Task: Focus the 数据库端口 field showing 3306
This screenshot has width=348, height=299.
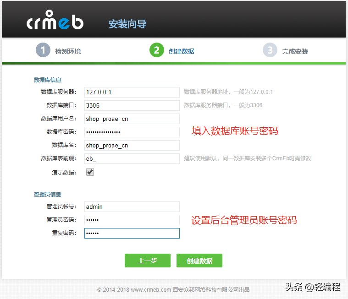Action: 132,105
